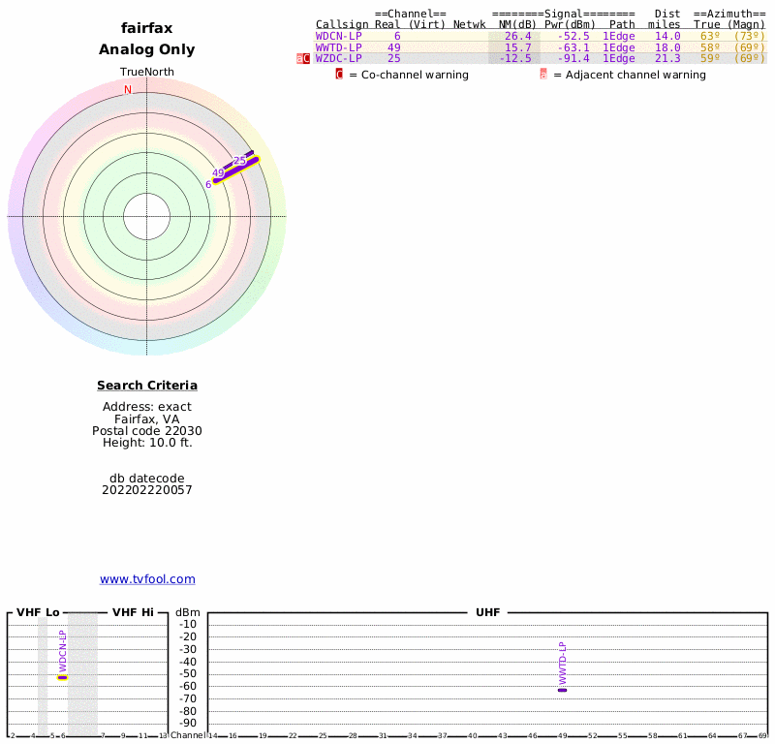
Task: Select the WZDC-LP callsign in the table
Action: [339, 58]
